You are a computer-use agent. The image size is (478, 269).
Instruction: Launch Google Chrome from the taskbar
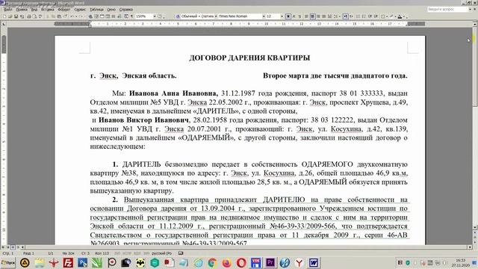coord(212,262)
